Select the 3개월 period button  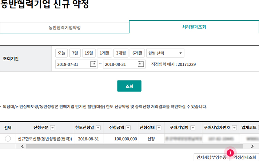(x=121, y=53)
